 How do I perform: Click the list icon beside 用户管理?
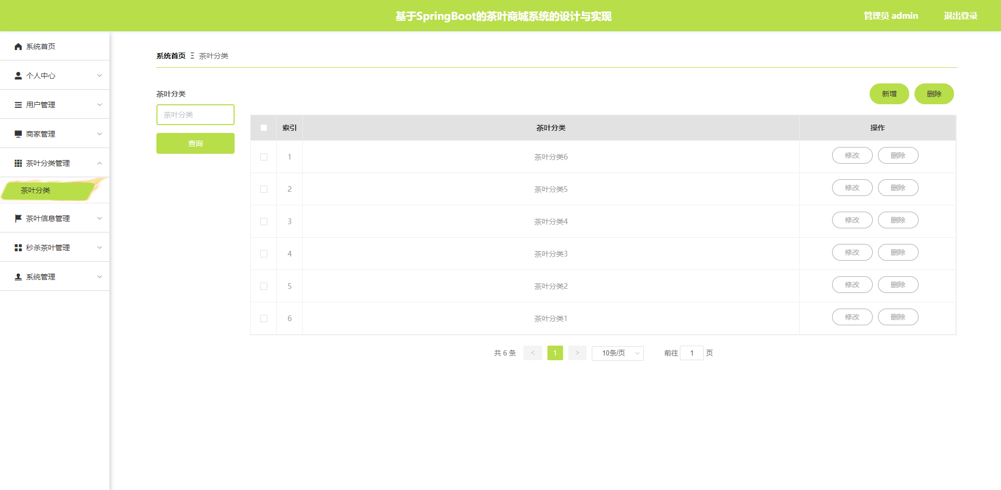tap(18, 105)
